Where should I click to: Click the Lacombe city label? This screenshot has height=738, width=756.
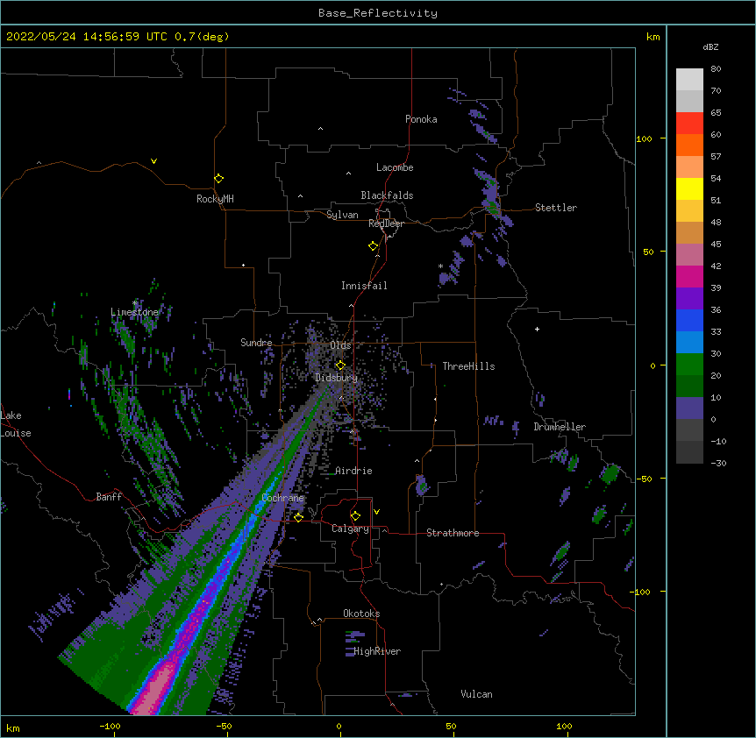395,167
